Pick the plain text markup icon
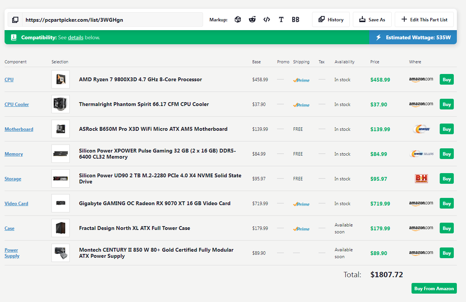 pos(281,19)
